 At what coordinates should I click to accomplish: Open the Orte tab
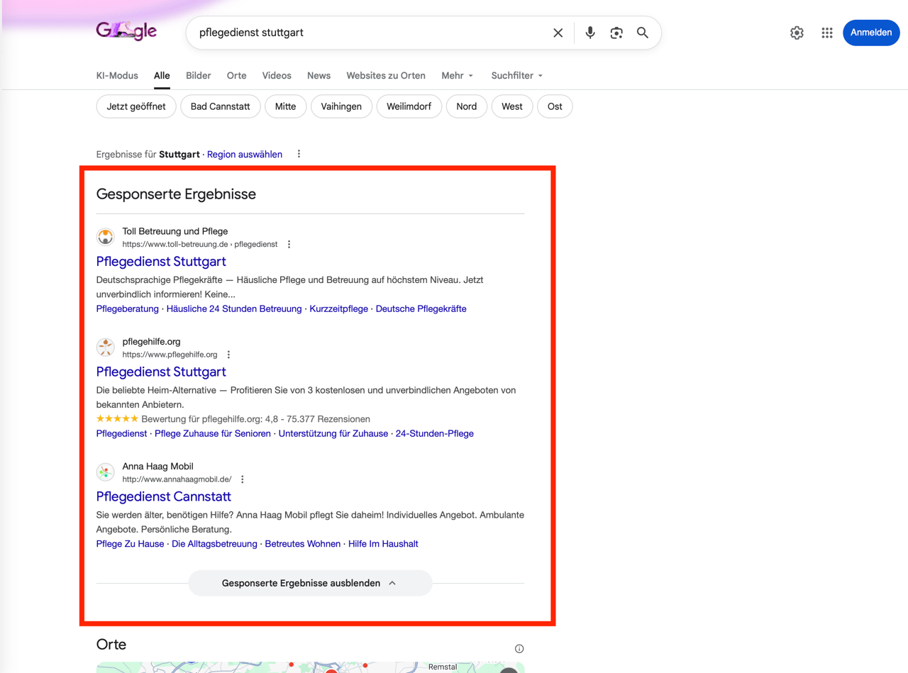237,75
